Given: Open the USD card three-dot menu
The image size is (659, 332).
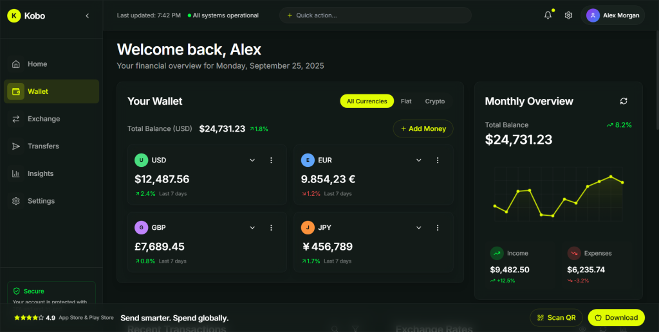Looking at the screenshot, I should (271, 160).
